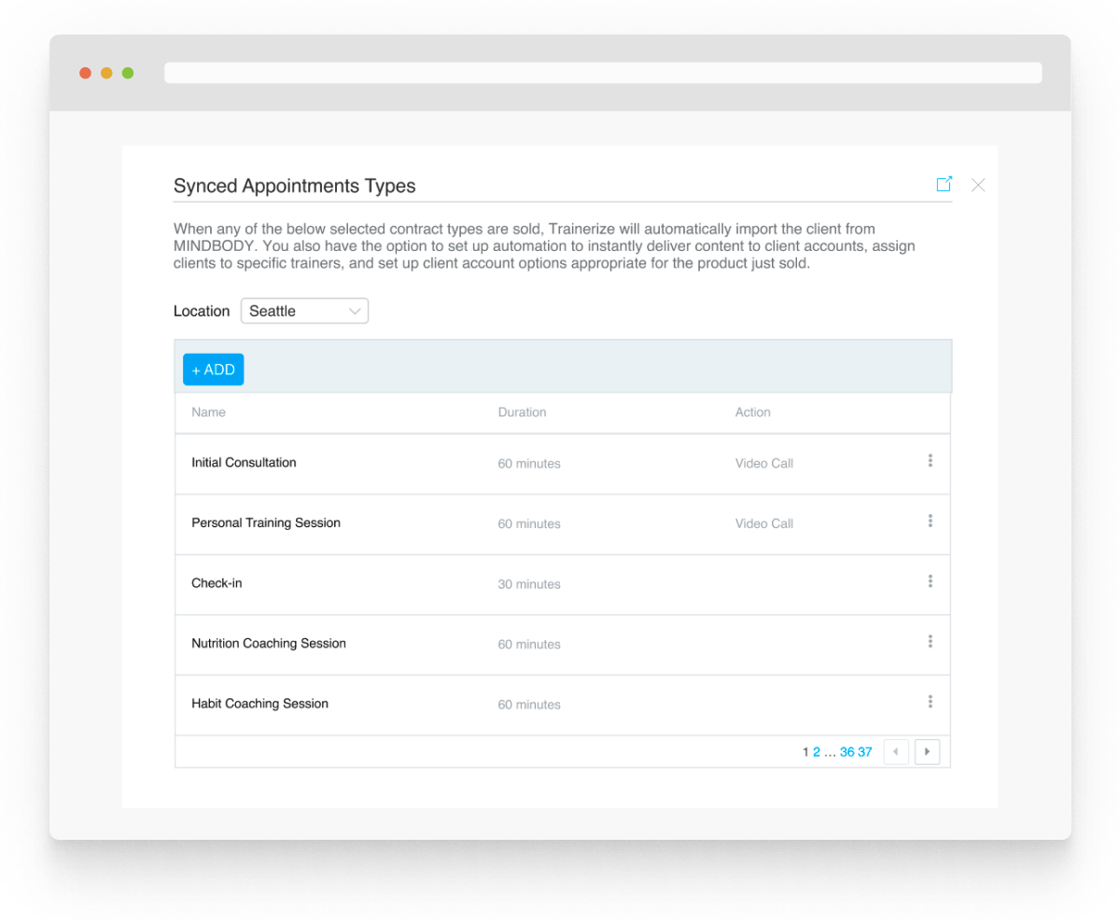Close the Synced Appointments Types dialog
The width and height of the screenshot is (1120, 921).
977,185
